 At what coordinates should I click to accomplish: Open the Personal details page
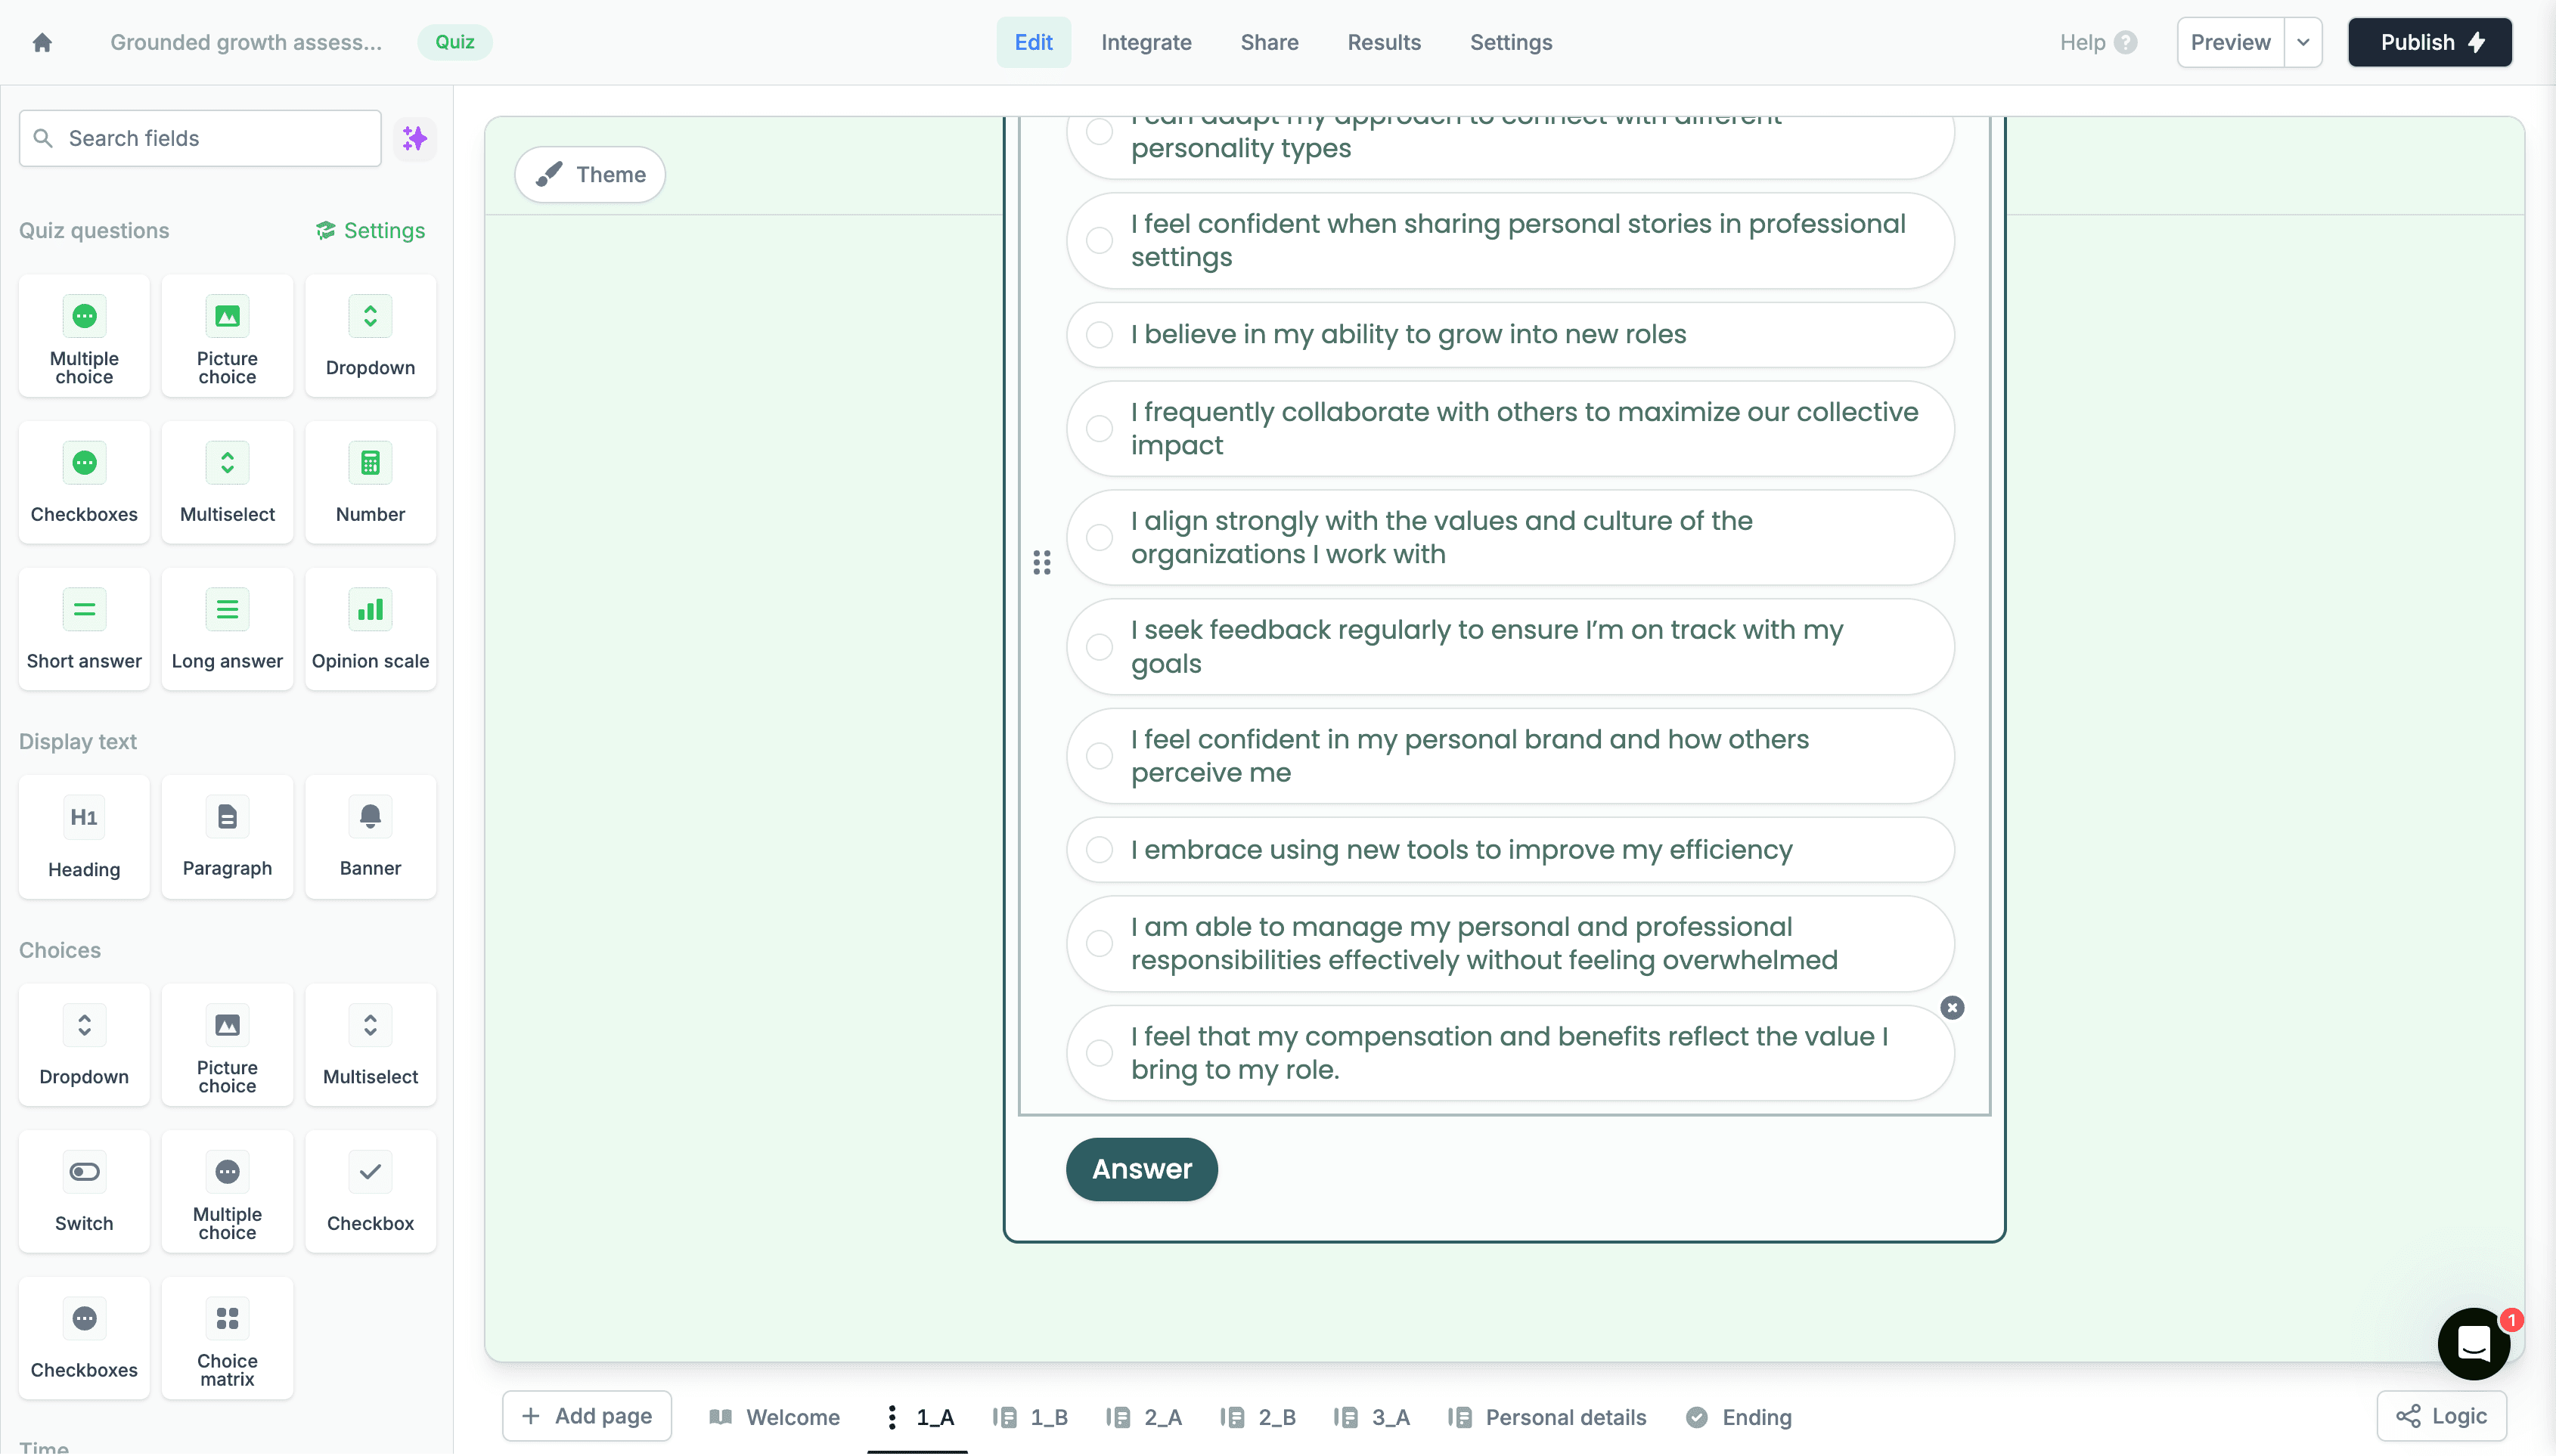(x=1547, y=1417)
